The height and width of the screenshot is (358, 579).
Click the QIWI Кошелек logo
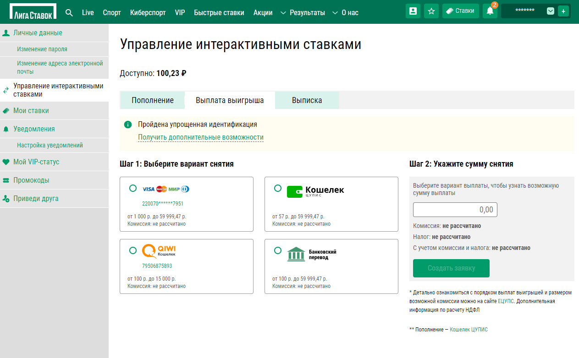click(159, 251)
